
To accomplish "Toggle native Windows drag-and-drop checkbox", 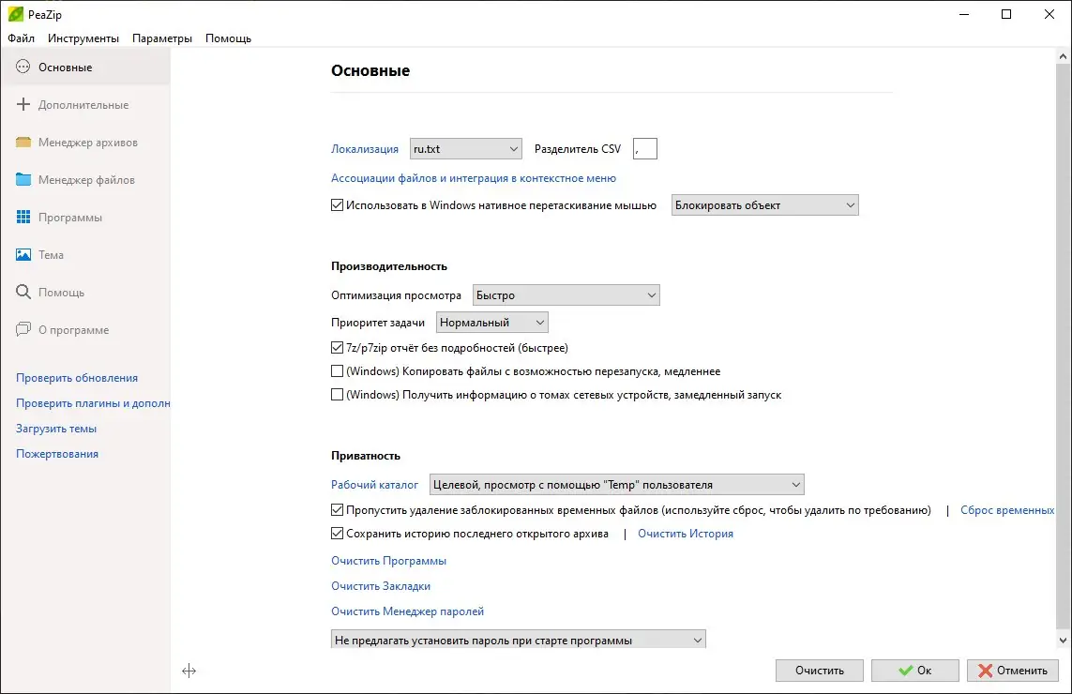I will (338, 205).
